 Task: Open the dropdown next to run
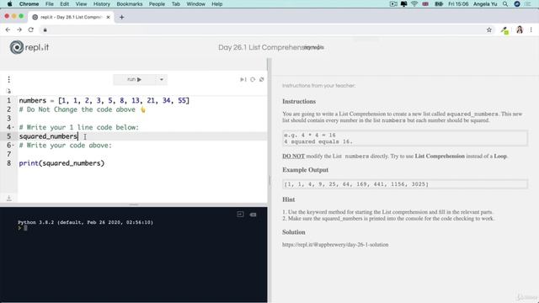pos(161,79)
